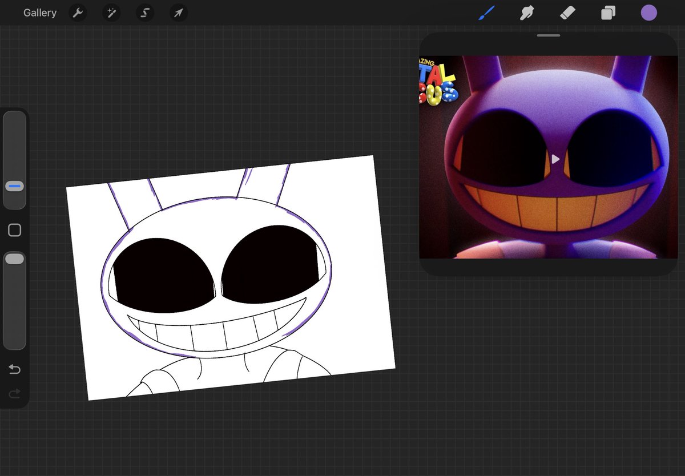Select the Smudge tool
The image size is (685, 476).
tap(526, 13)
